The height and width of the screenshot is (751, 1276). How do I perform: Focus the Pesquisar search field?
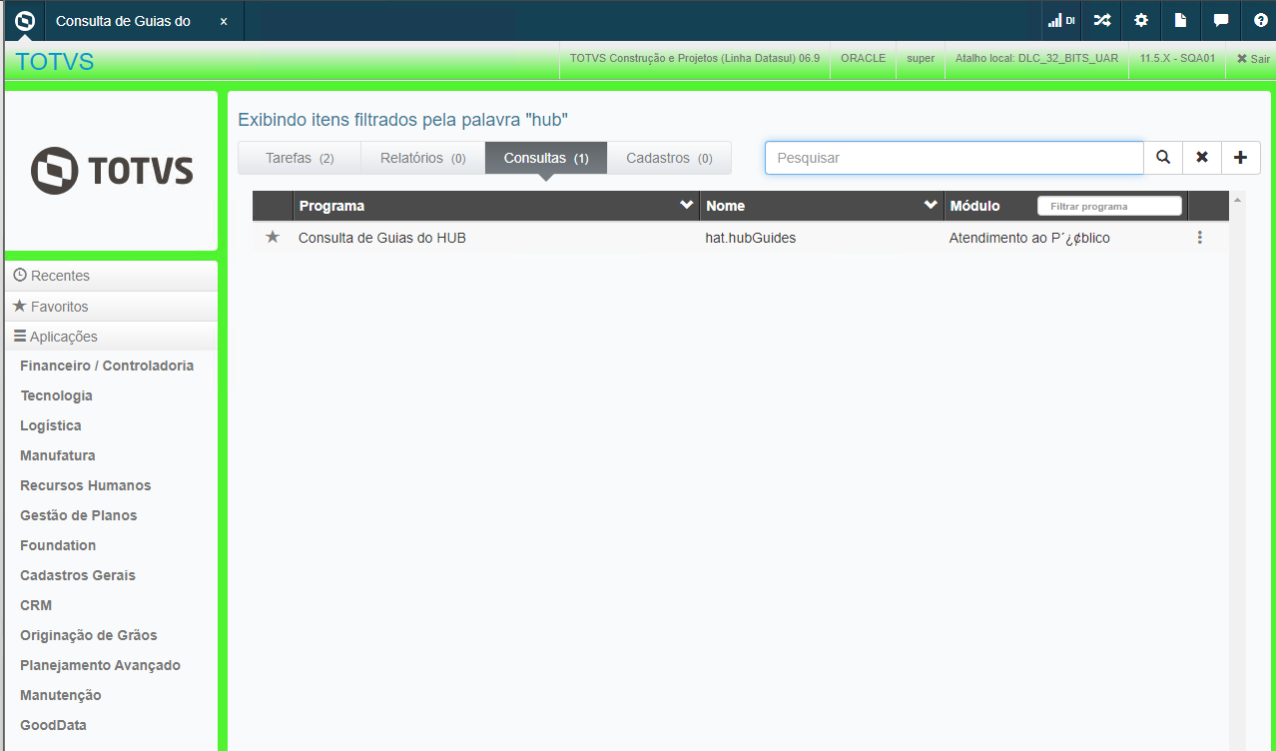(955, 158)
